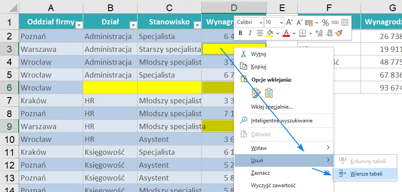Click the copy icon beside Kopiuj

point(243,67)
